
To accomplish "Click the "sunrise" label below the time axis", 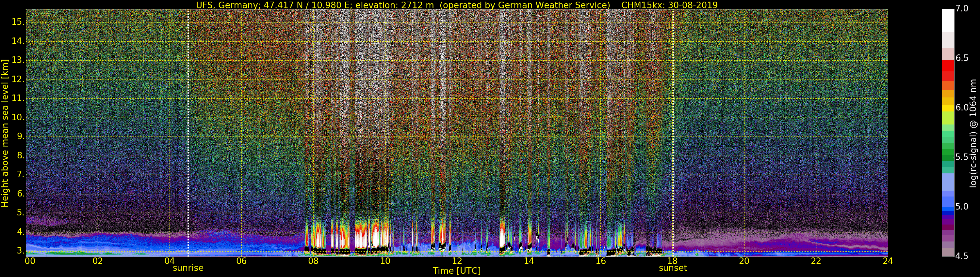I will (188, 268).
